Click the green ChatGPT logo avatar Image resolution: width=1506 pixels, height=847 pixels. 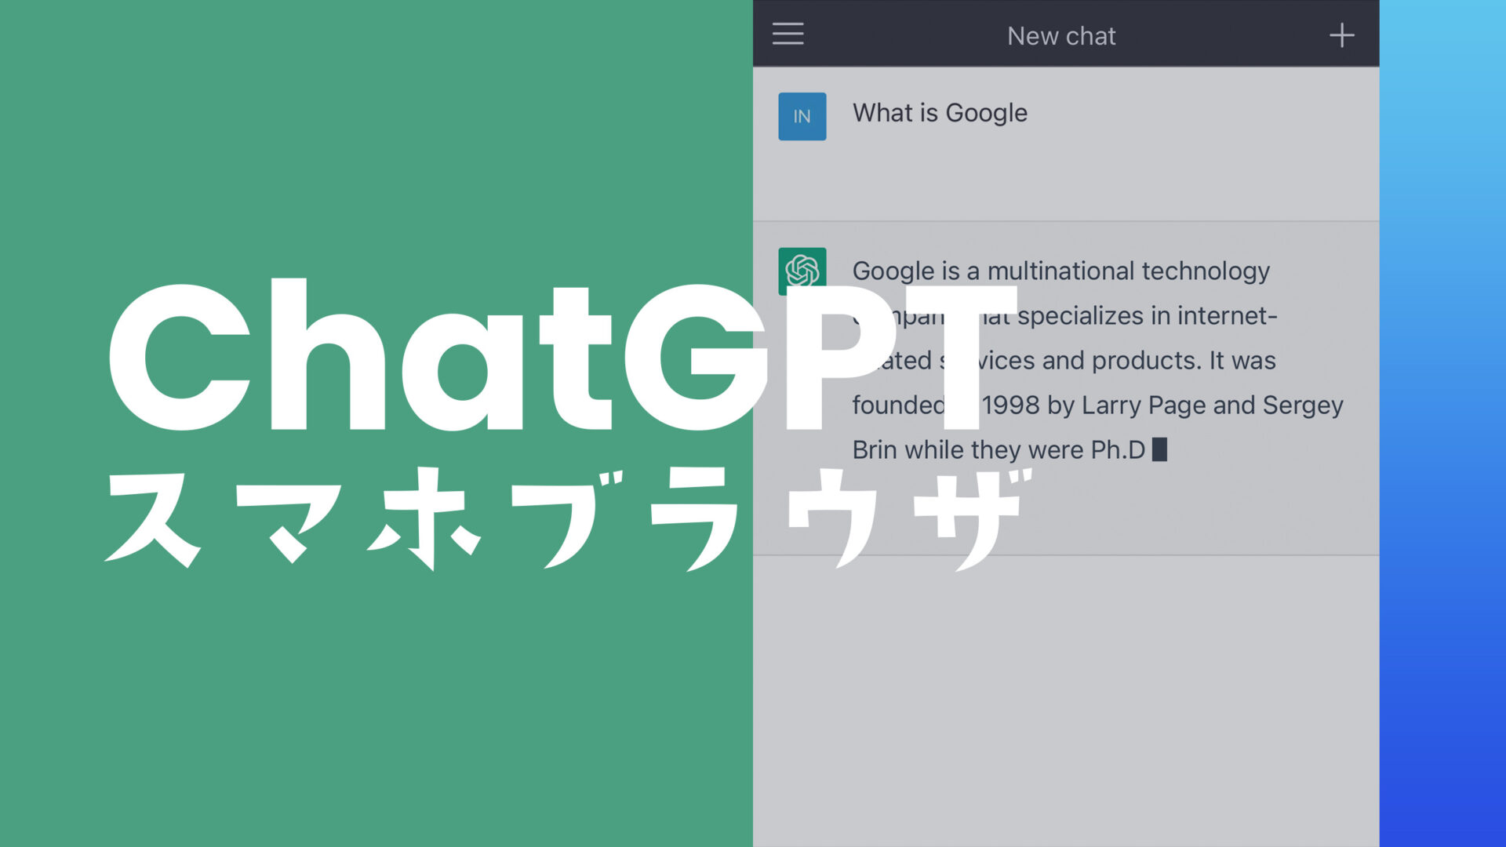[x=802, y=265]
